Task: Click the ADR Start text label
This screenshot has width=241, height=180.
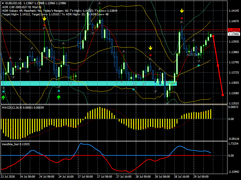Action: point(194,55)
